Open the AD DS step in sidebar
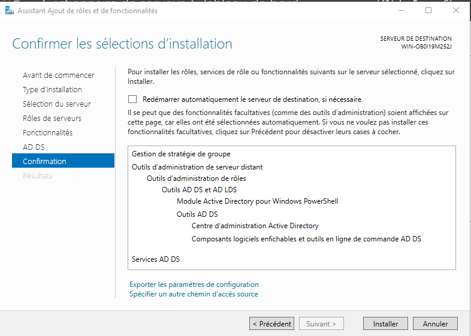 pos(34,147)
